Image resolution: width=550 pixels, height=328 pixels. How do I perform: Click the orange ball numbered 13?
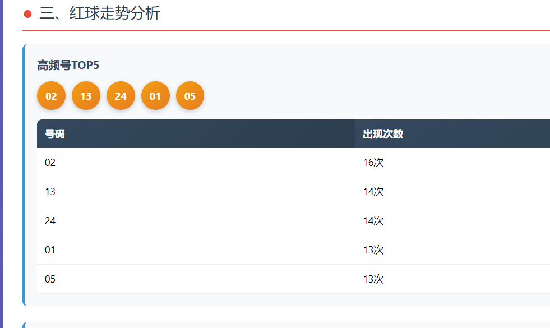pyautogui.click(x=86, y=96)
